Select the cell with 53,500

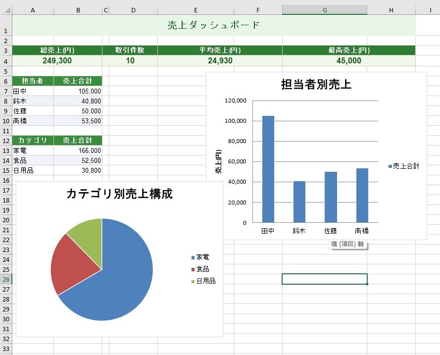pos(78,121)
